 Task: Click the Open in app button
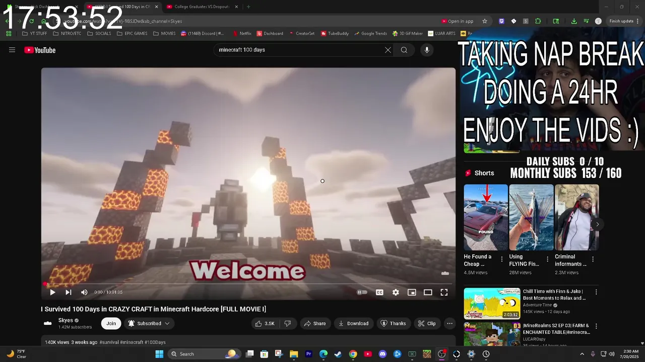point(458,21)
